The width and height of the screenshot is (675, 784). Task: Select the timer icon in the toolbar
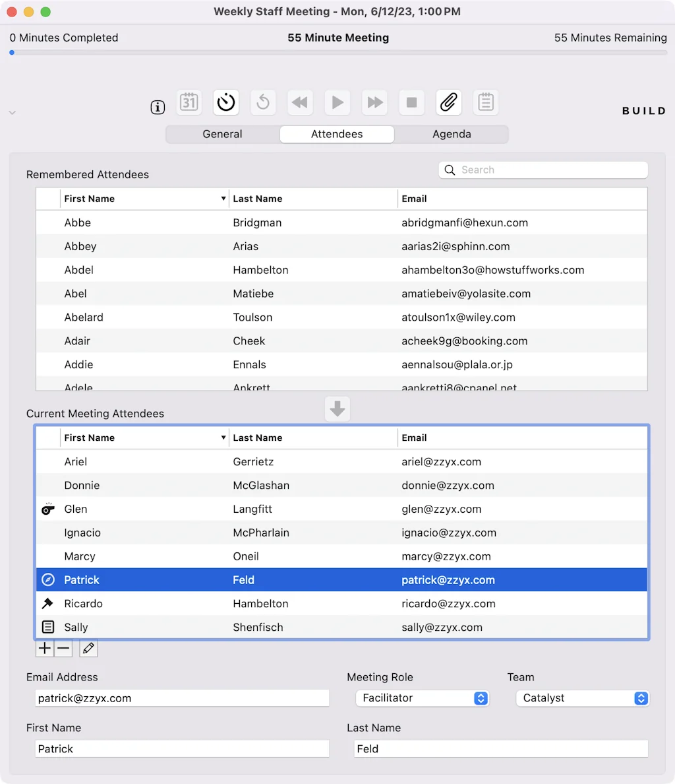tap(226, 102)
